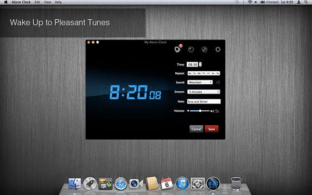Open the Edit menu
Viewport: 312px width, 195px height.
(x=37, y=2)
